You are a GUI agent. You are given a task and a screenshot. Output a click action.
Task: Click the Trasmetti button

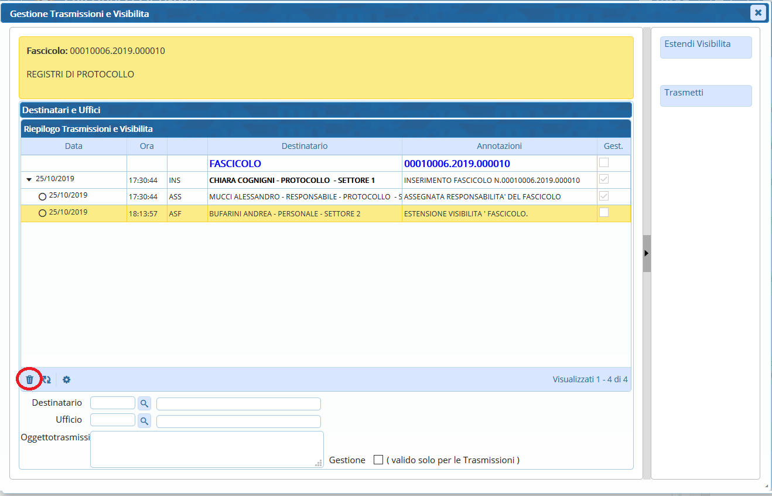click(x=705, y=96)
